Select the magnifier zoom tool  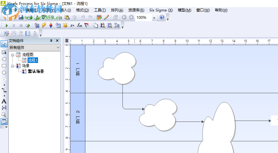tap(4, 115)
